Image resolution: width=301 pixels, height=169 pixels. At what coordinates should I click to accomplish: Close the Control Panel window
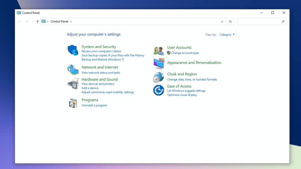point(284,13)
